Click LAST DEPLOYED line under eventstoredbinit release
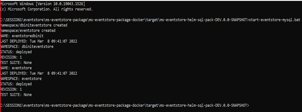302x112 pixels. click(x=39, y=41)
